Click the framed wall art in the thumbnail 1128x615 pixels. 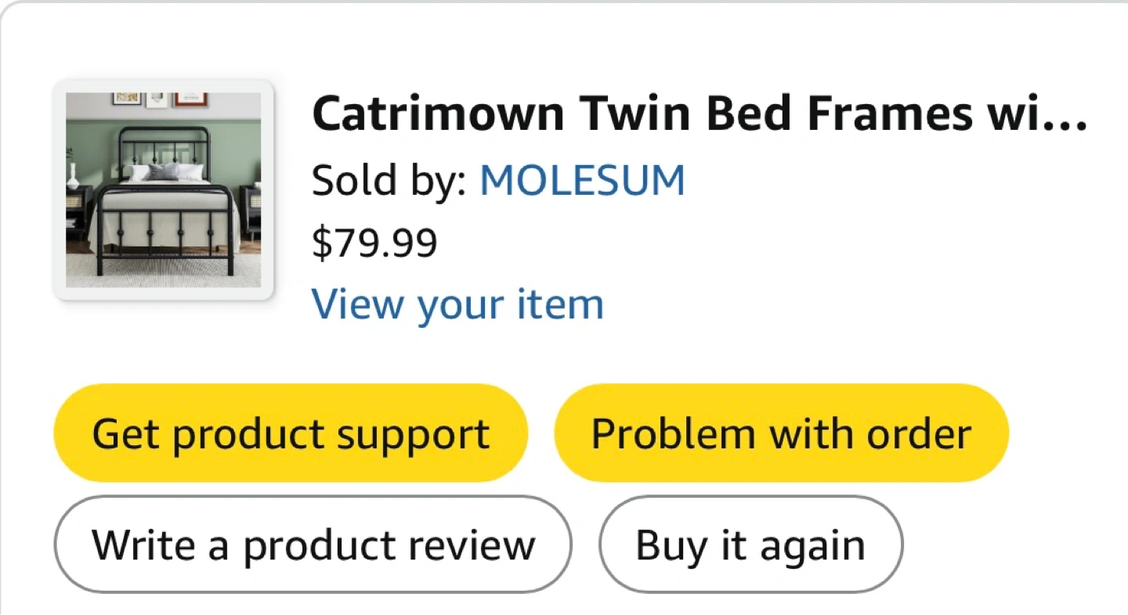190,99
